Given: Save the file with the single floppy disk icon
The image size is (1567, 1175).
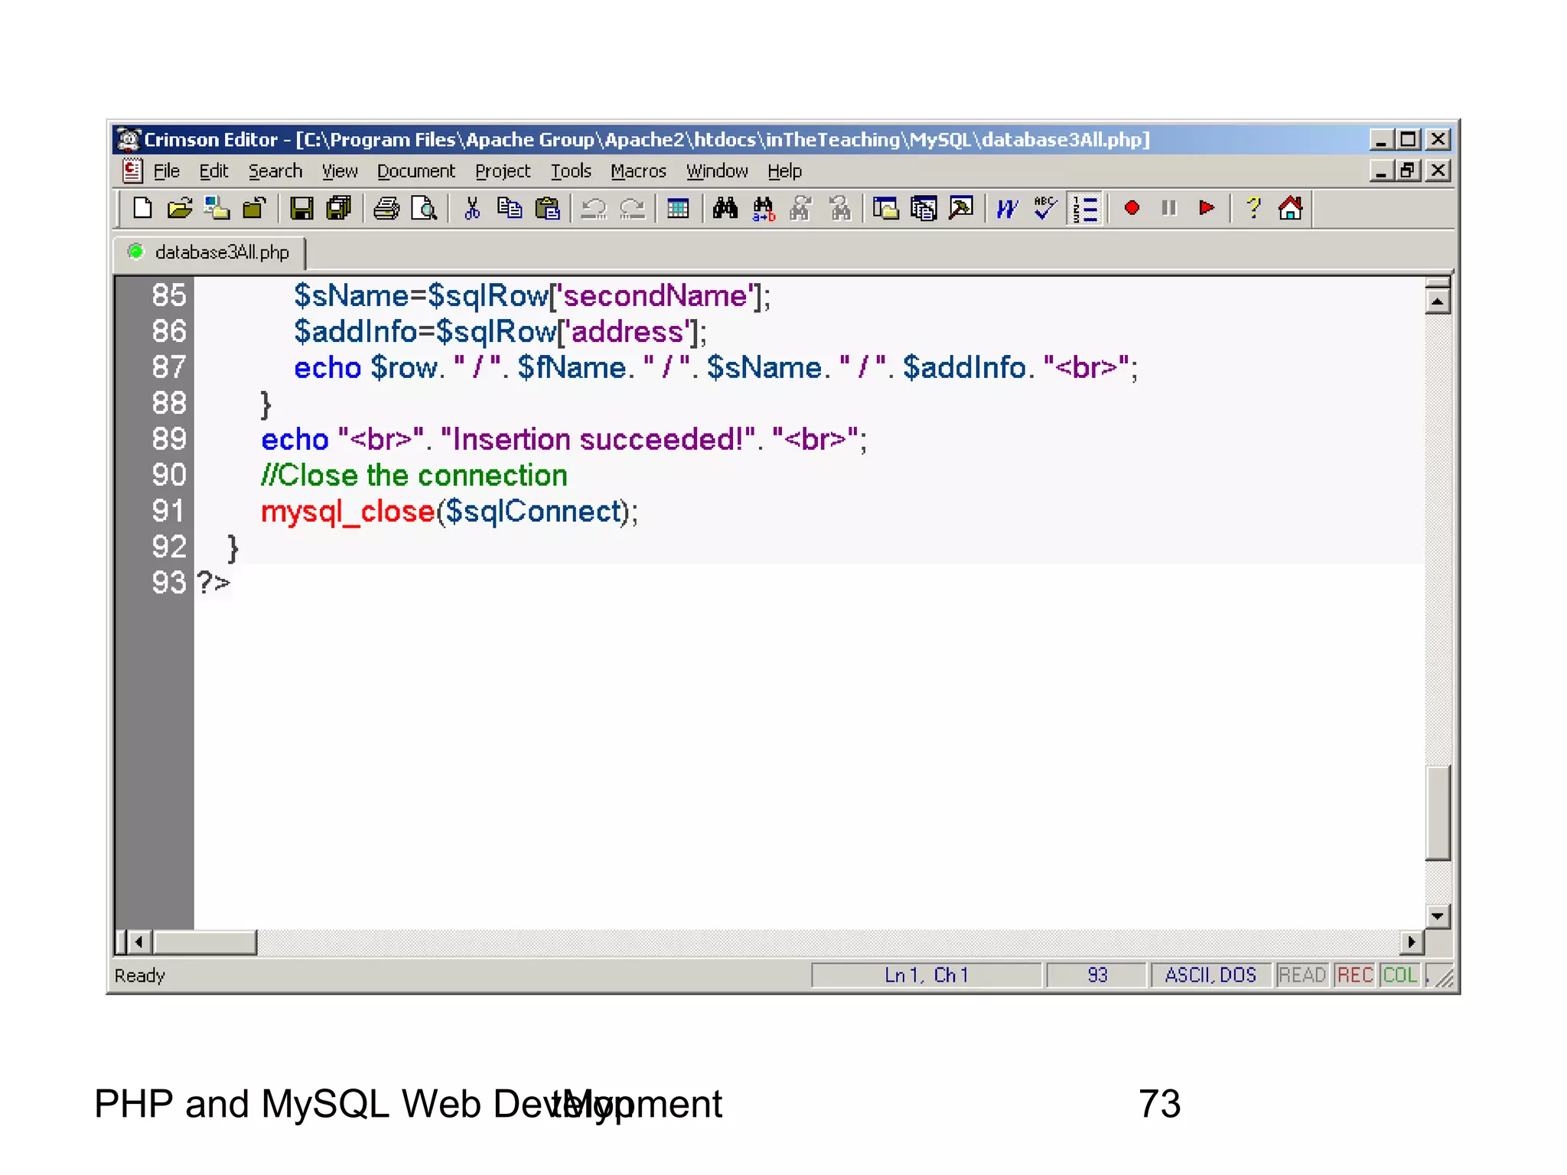Looking at the screenshot, I should tap(301, 209).
